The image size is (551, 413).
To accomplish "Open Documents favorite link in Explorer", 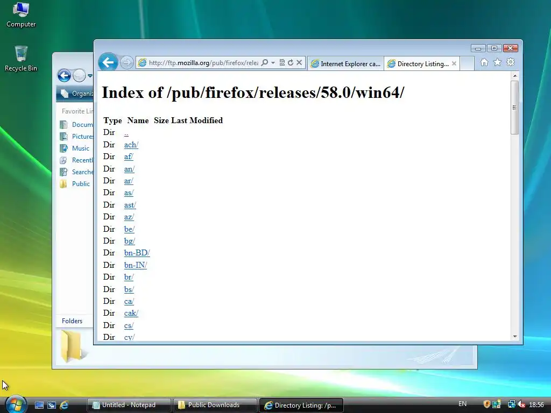I will [x=76, y=125].
